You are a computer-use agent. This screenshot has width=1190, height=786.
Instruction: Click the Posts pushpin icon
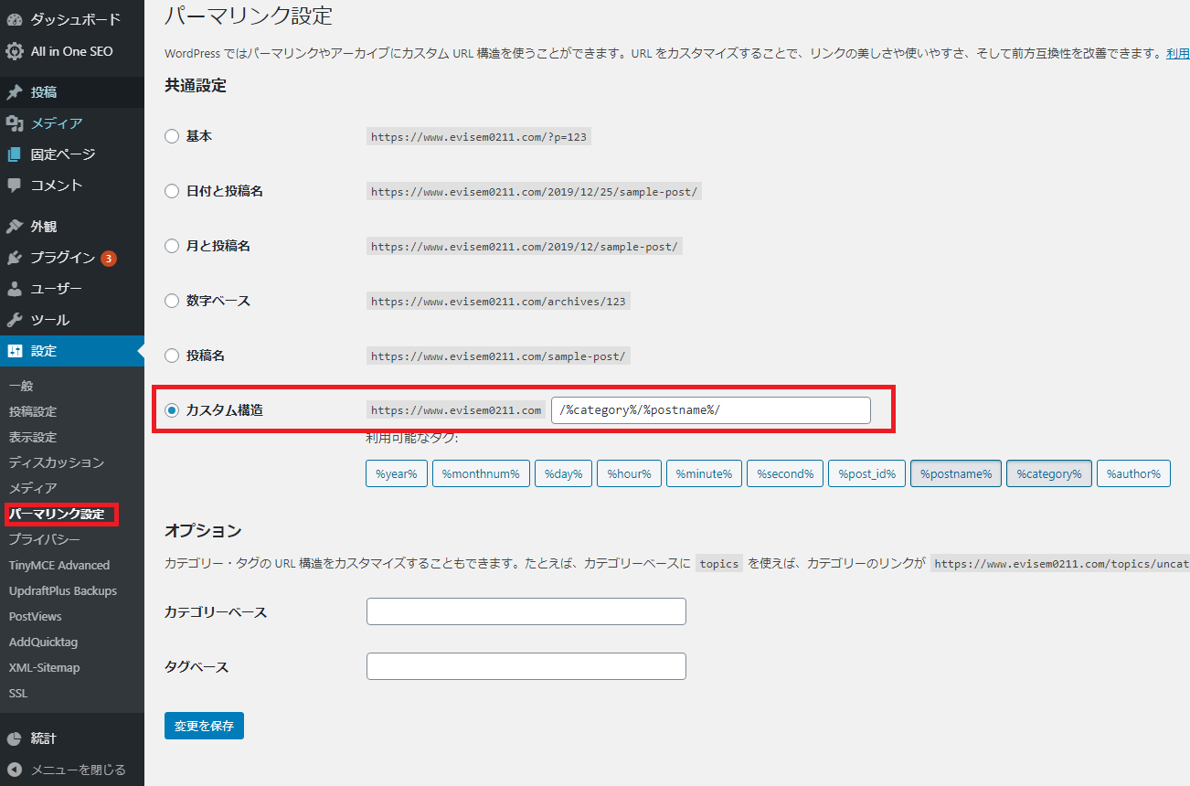(x=15, y=92)
